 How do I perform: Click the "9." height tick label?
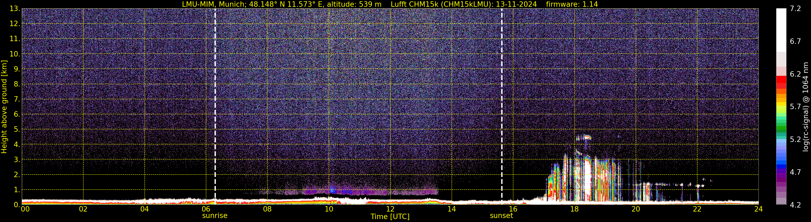[x=17, y=69]
